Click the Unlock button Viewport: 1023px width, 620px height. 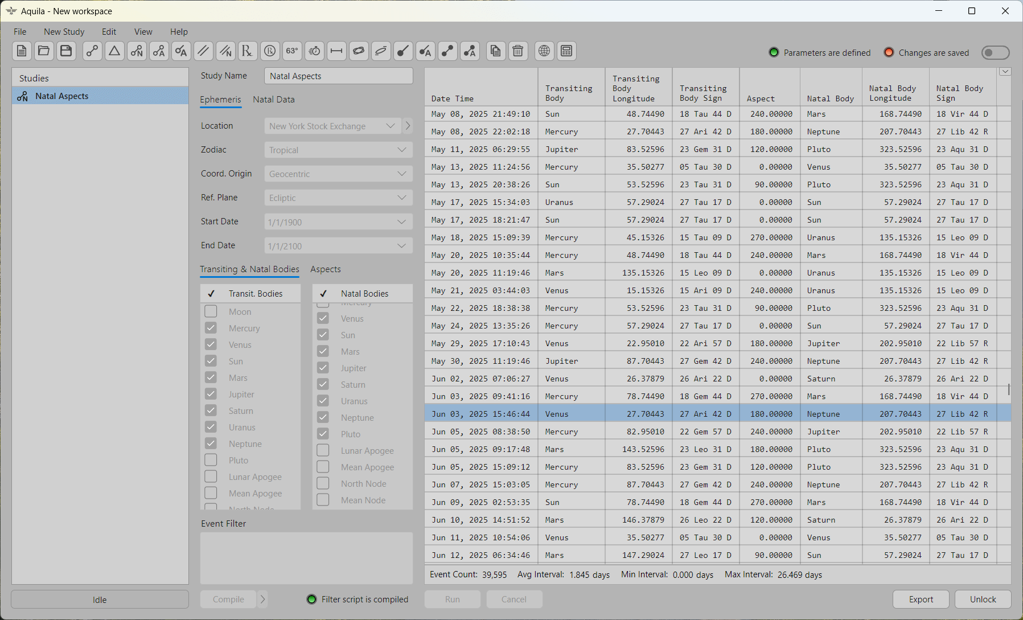[983, 599]
